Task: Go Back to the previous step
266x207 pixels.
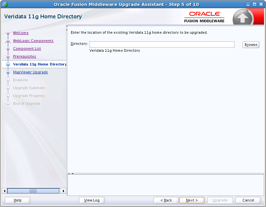Action: point(166,200)
